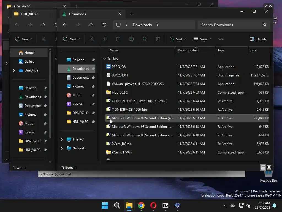The height and width of the screenshot is (212, 282).
Task: Open Google Chrome from taskbar
Action: point(141,205)
